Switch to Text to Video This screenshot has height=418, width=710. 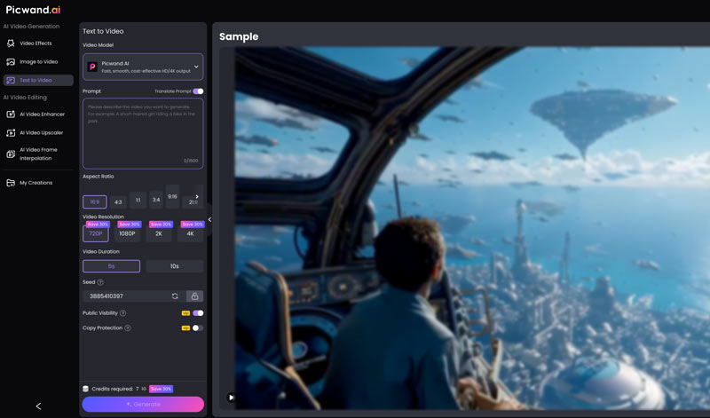(35, 80)
